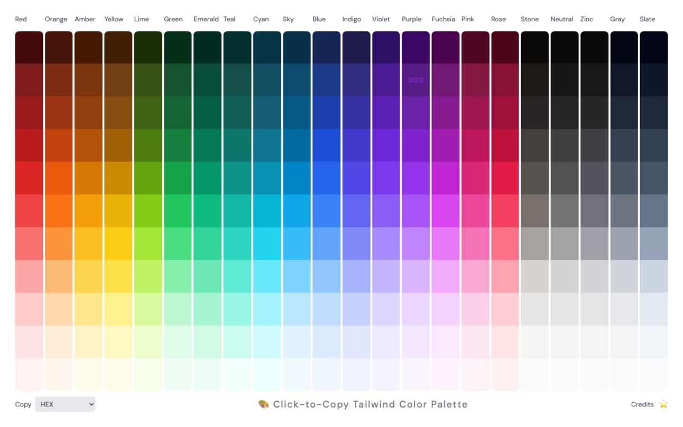The image size is (683, 427).
Task: Open the Credits link
Action: point(642,404)
